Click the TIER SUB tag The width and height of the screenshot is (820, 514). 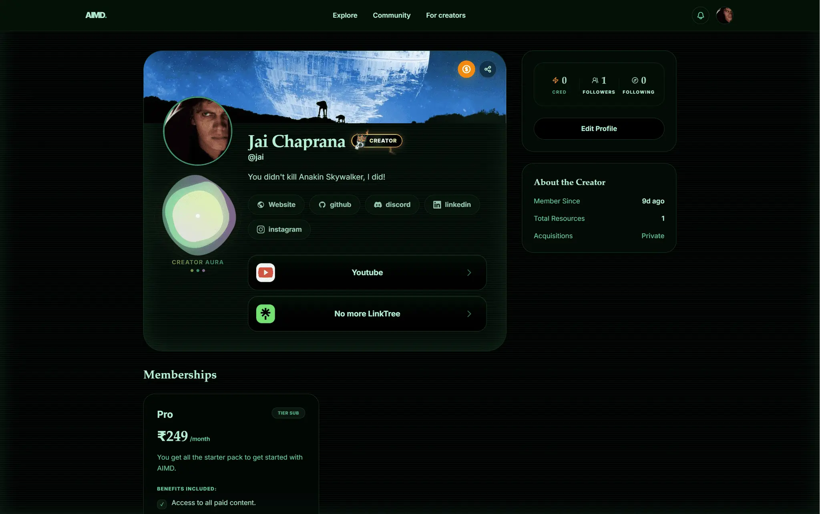[x=288, y=413]
